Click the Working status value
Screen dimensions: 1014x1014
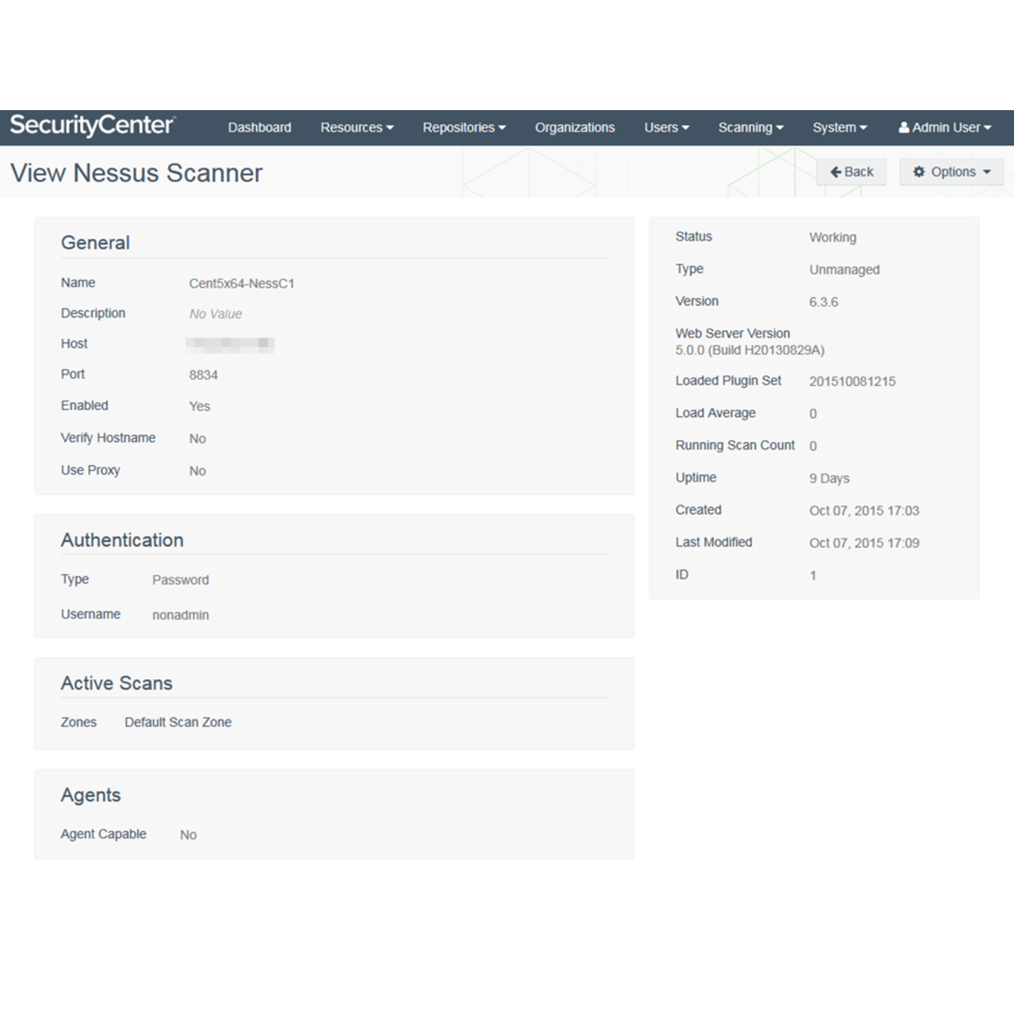[832, 237]
